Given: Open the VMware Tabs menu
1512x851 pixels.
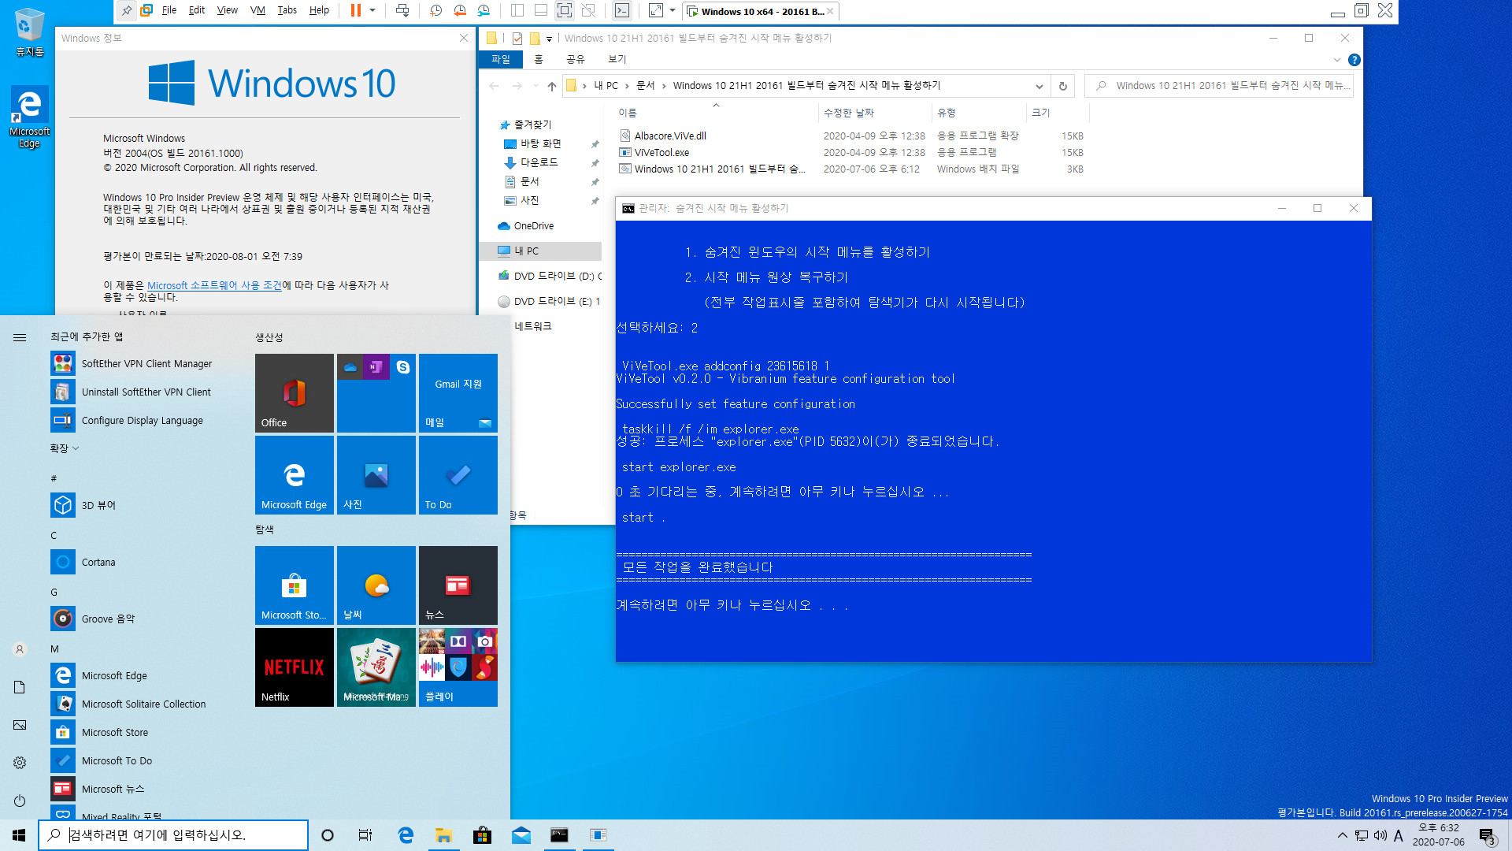Looking at the screenshot, I should [x=287, y=10].
